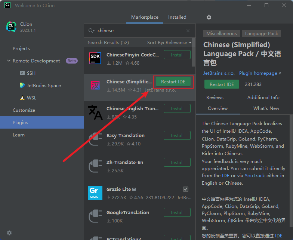Click the Zh-Translate-En plugin plug icon

(x=95, y=166)
